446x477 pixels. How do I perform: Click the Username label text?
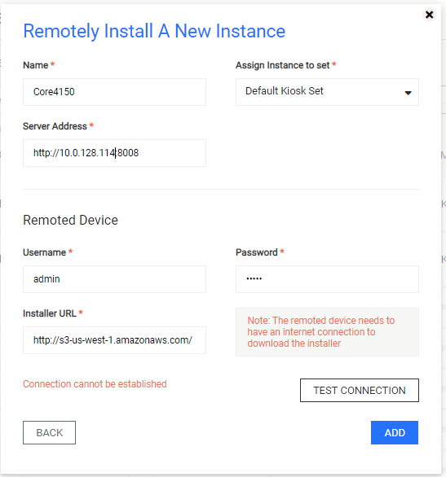[x=45, y=252]
